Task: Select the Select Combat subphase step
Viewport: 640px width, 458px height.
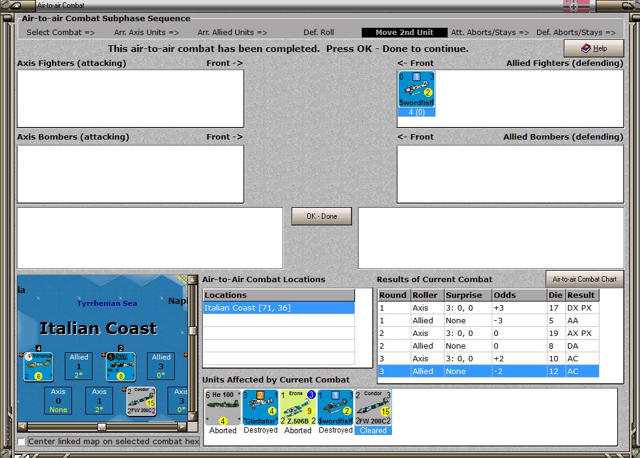Action: [x=60, y=32]
